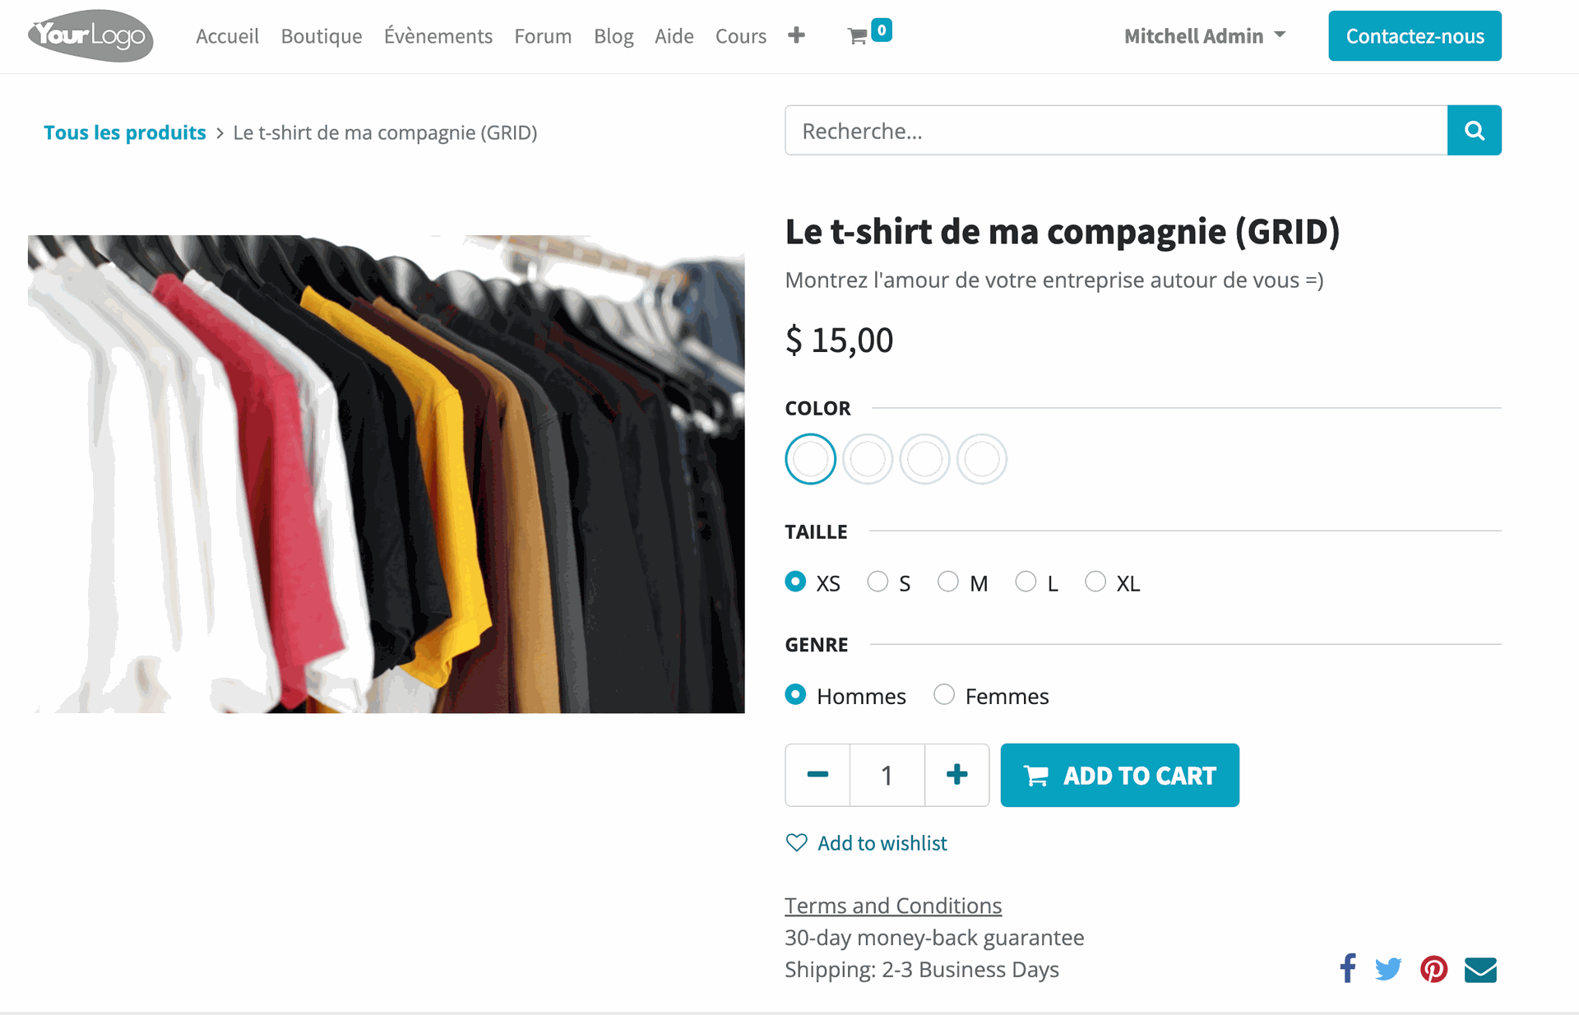Click the heart icon next to Add to wishlist
The height and width of the screenshot is (1015, 1579).
pyautogui.click(x=795, y=842)
